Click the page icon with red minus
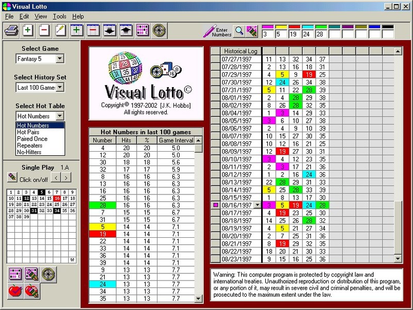The width and height of the screenshot is (413, 310). point(44,30)
